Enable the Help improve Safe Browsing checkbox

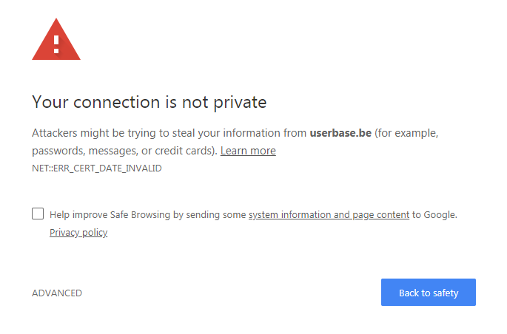click(38, 214)
